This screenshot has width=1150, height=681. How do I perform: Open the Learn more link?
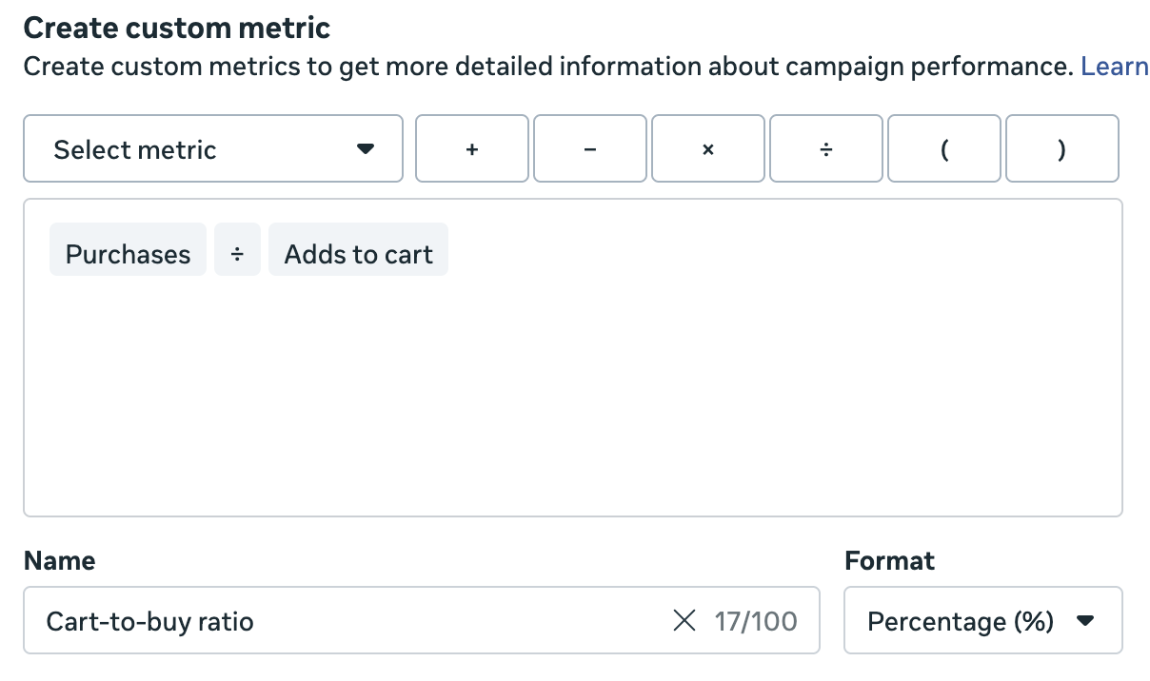[1114, 66]
